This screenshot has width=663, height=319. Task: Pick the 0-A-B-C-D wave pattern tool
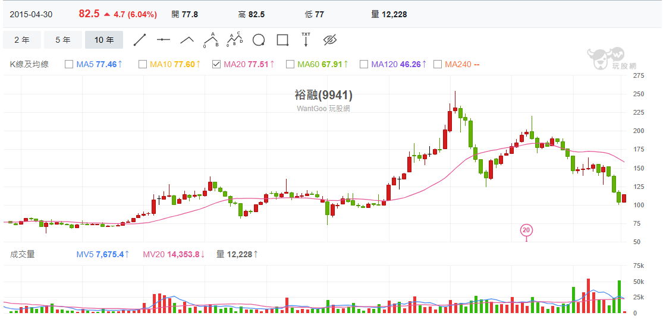point(235,40)
